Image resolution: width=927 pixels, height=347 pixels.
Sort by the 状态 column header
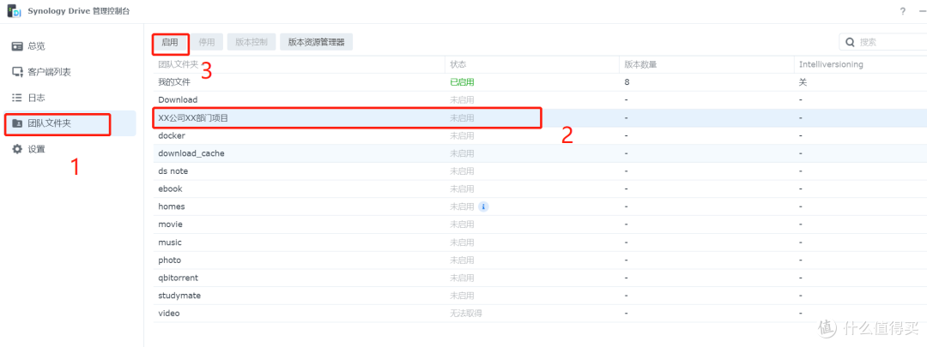point(532,64)
